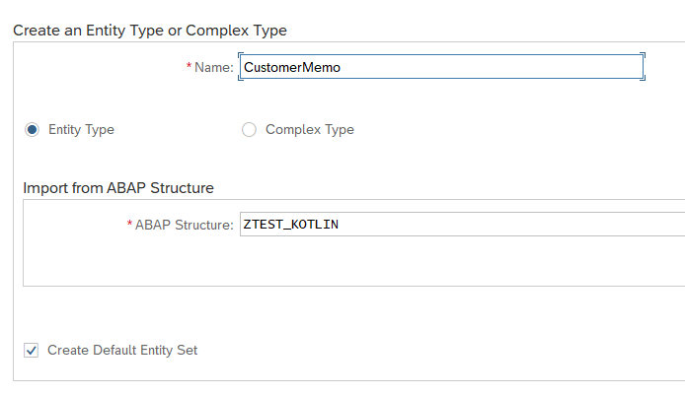The width and height of the screenshot is (685, 396).
Task: Click empty space to the right inside Name field
Action: coord(492,67)
